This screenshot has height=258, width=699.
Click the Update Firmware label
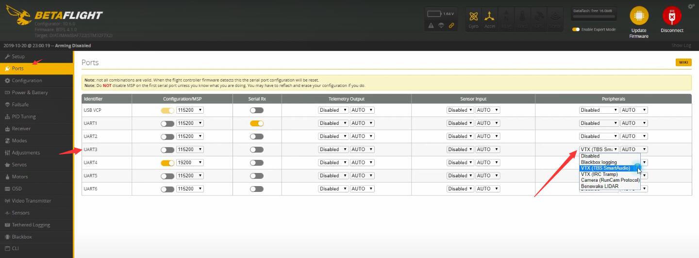tap(639, 33)
